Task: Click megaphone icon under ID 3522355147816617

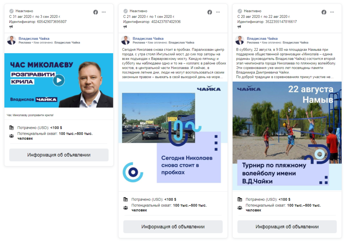Action: click(239, 27)
